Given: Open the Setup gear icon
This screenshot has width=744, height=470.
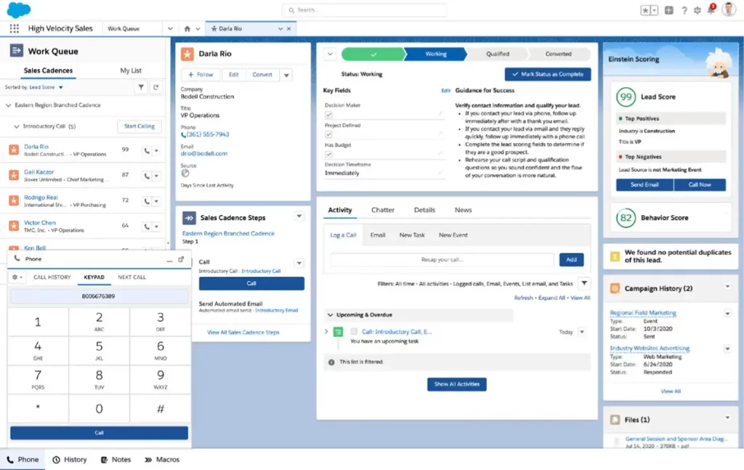Looking at the screenshot, I should [697, 10].
